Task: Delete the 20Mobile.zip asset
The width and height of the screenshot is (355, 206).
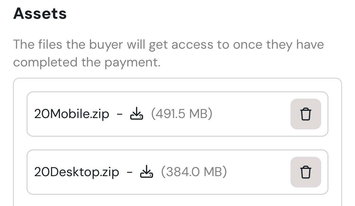Action: tap(306, 114)
